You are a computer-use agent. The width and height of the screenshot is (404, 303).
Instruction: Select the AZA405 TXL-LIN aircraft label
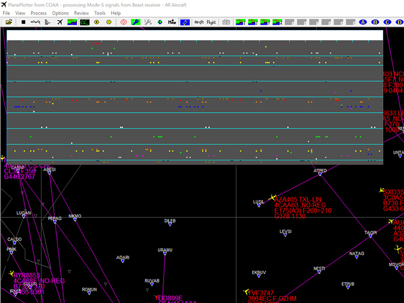point(297,199)
